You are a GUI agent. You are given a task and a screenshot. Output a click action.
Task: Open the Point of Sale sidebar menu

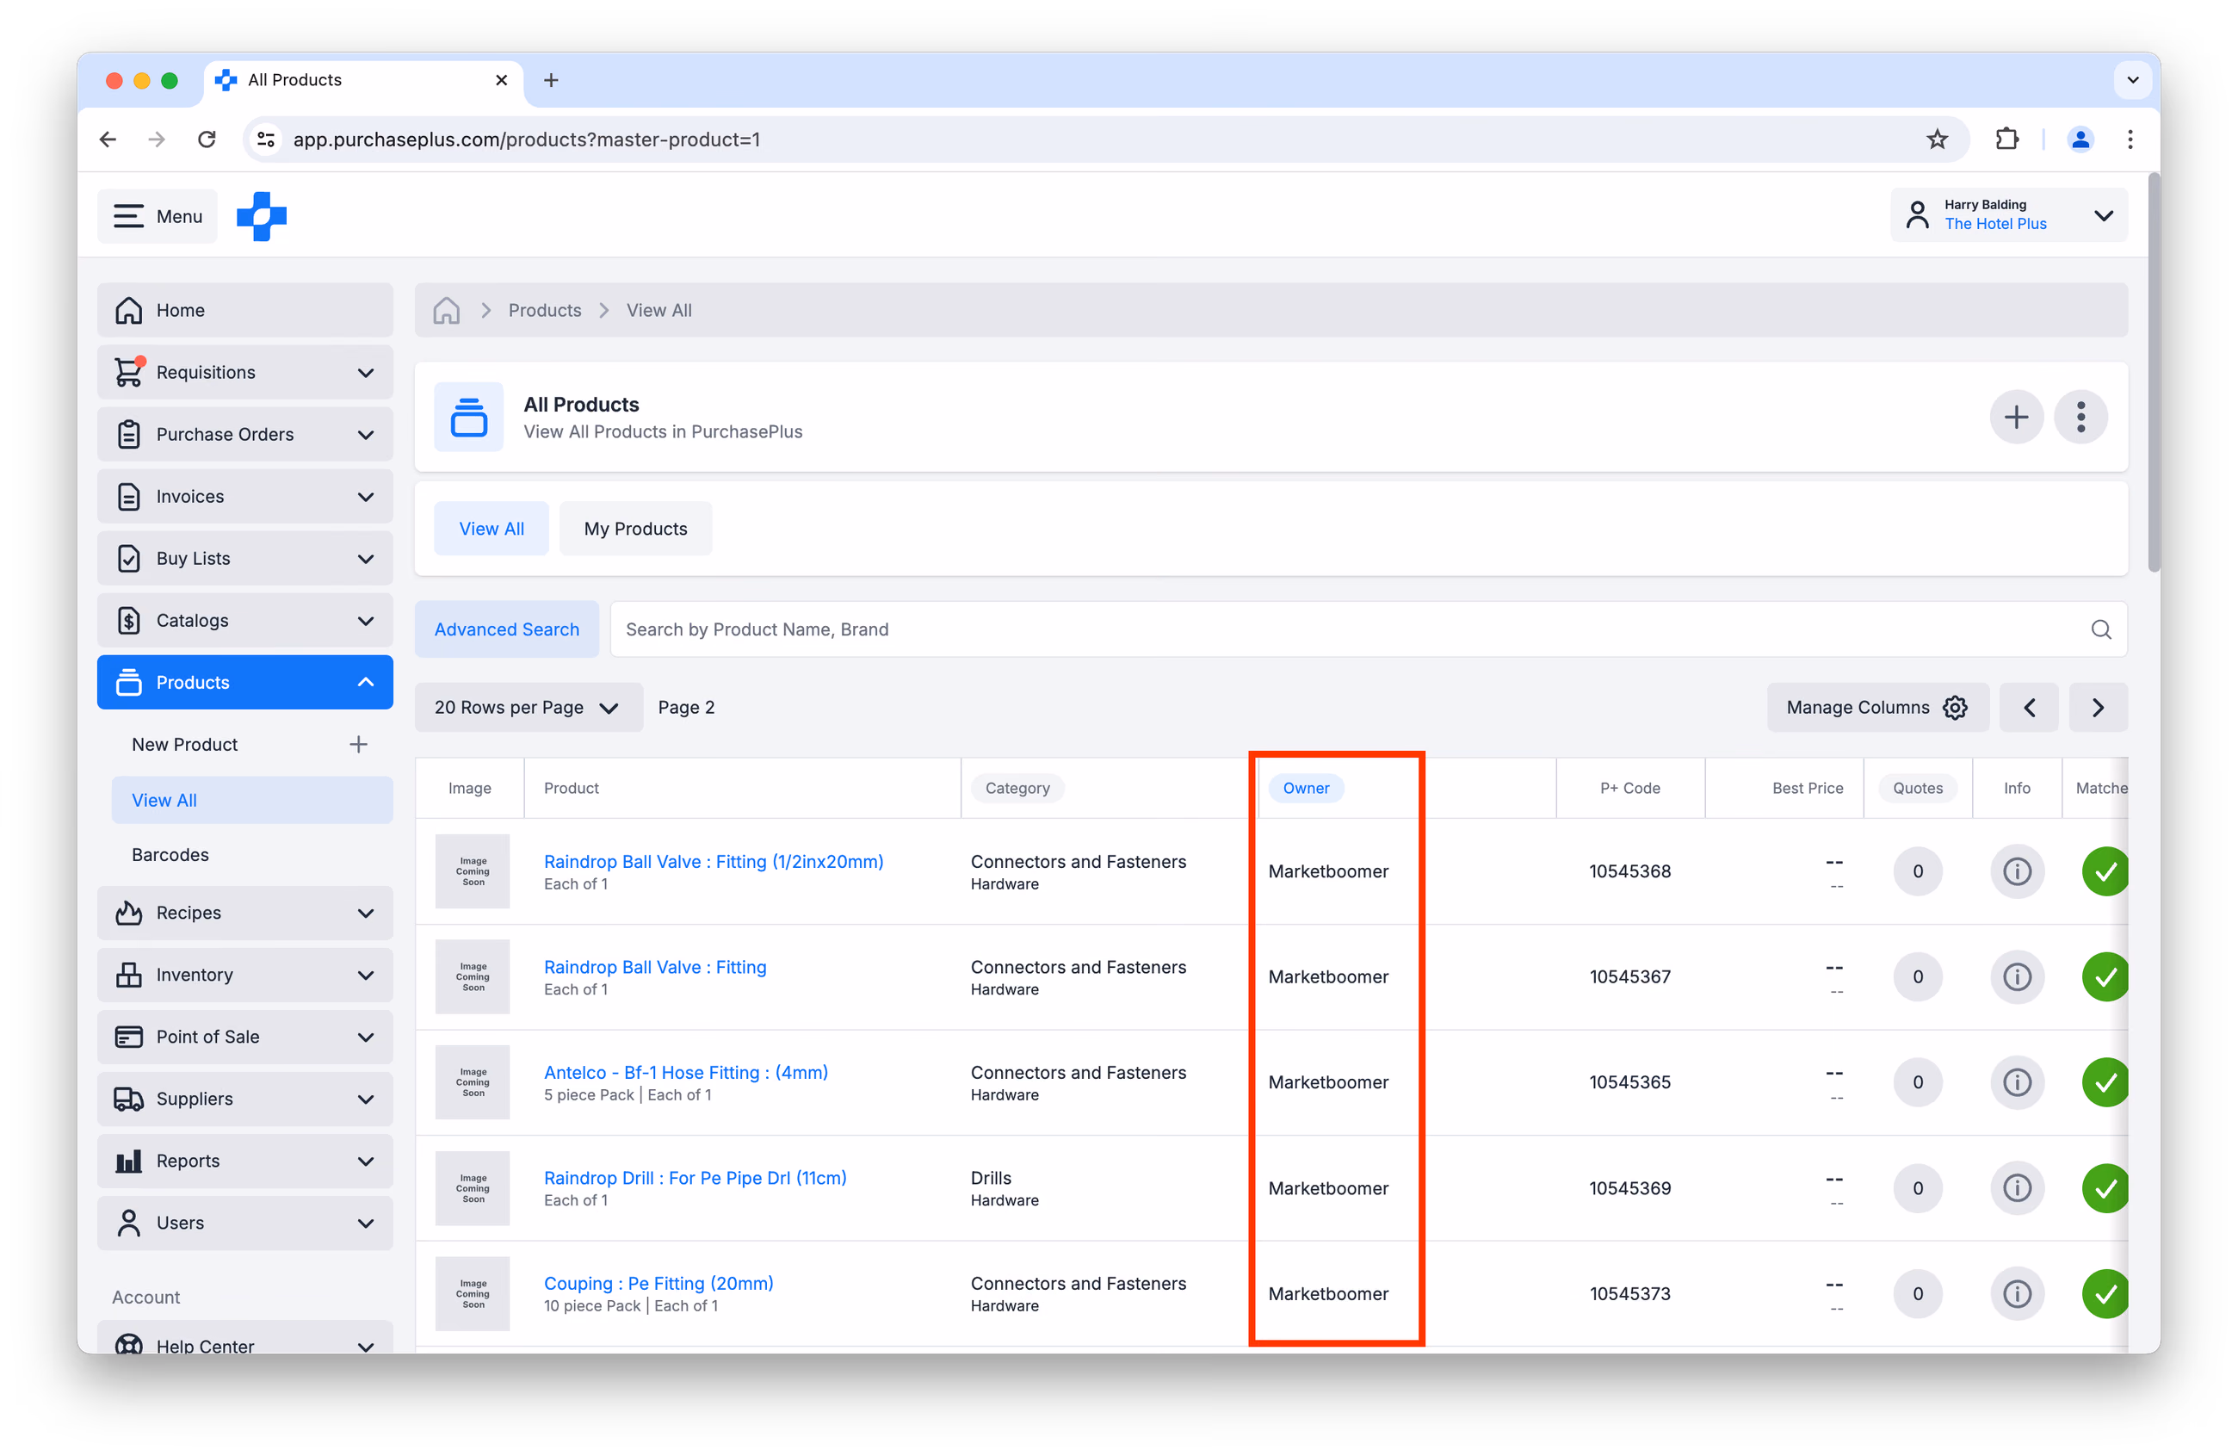coord(244,1038)
